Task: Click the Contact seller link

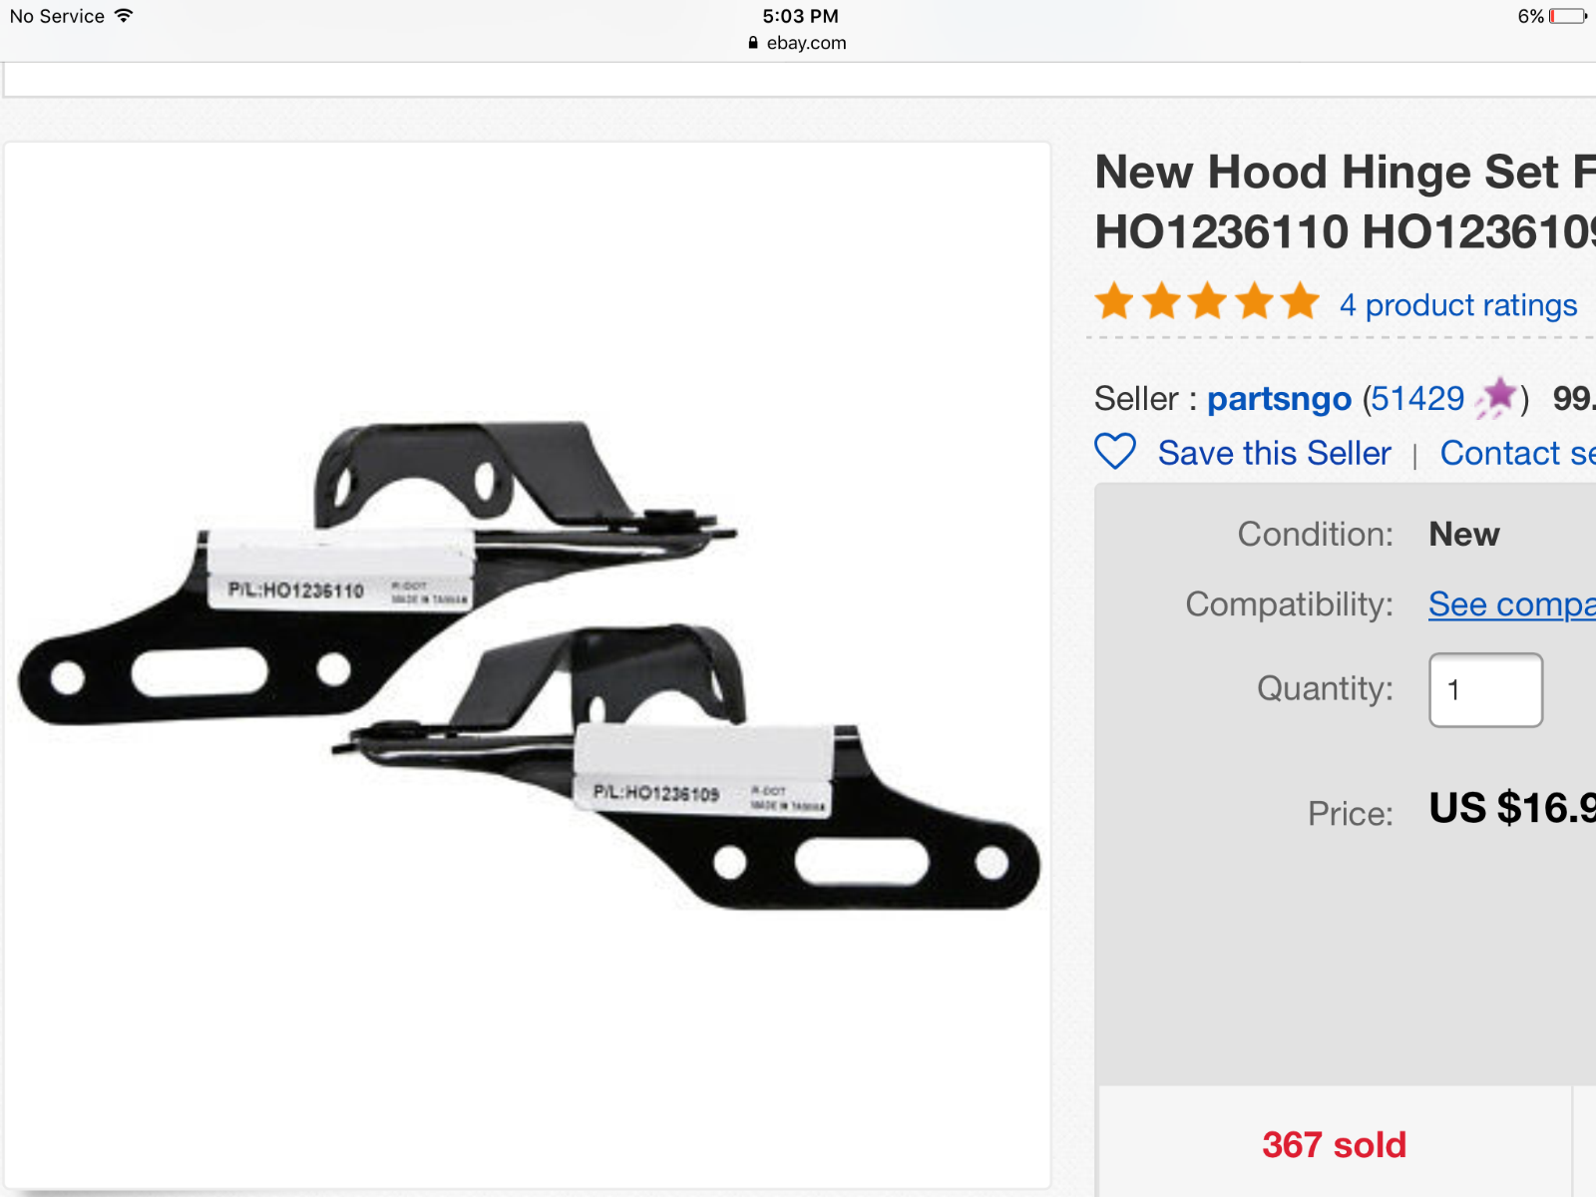Action: click(1517, 453)
